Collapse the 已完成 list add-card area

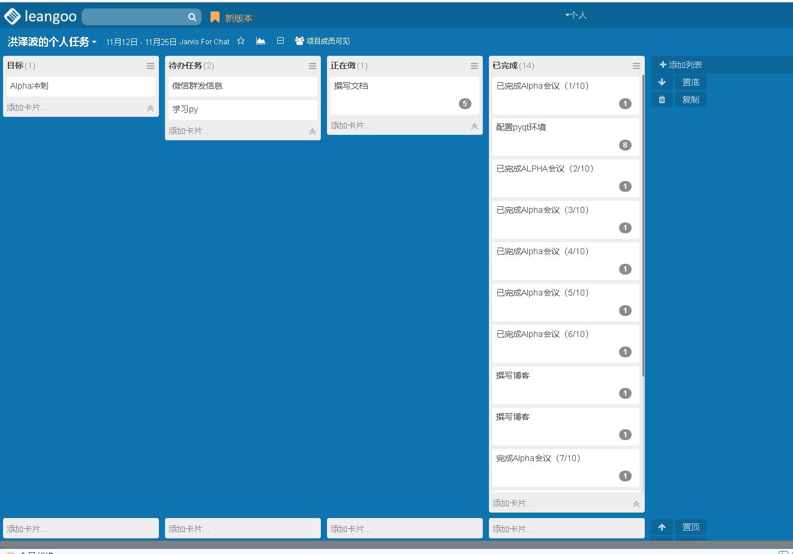tap(636, 504)
